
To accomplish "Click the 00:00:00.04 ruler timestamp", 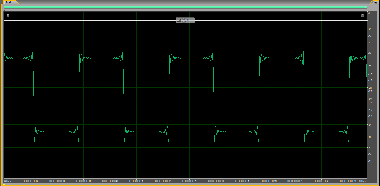I will tap(57, 181).
